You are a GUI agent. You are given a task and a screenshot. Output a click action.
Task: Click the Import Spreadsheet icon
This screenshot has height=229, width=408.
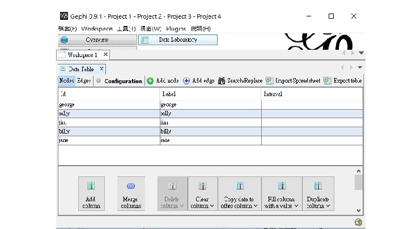tap(270, 80)
